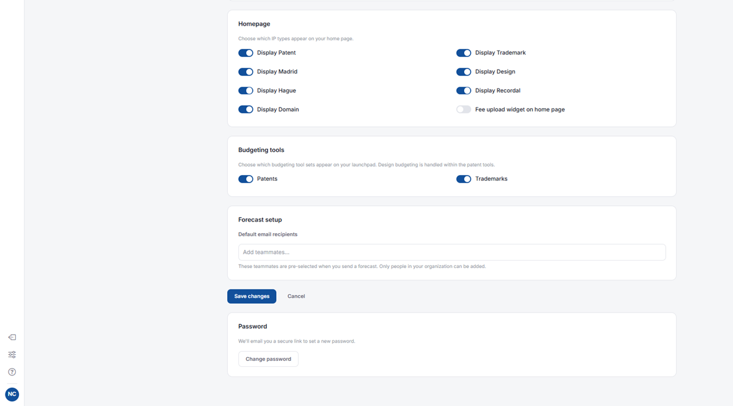Click the 'Choose which budgeting tool sets' description
Viewport: 733px width, 406px height.
366,165
